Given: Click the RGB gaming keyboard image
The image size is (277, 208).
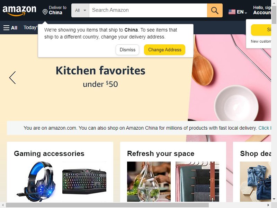Looking at the screenshot, I should point(84,181).
